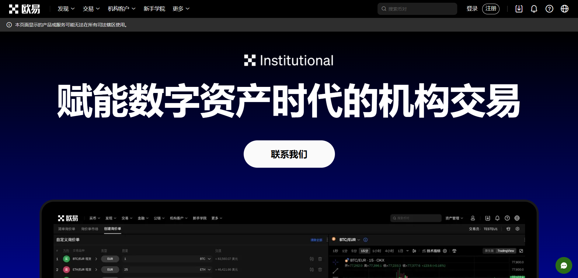
Task: Click the scale balance icon in the chart toolbar
Action: (454, 251)
